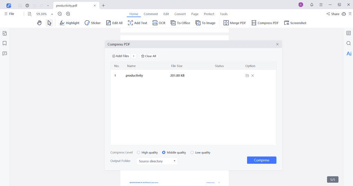Expand the Add Files dropdown arrow
The height and width of the screenshot is (186, 353).
point(134,56)
